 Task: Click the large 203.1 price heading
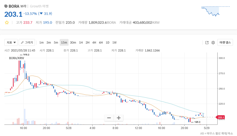point(13,14)
